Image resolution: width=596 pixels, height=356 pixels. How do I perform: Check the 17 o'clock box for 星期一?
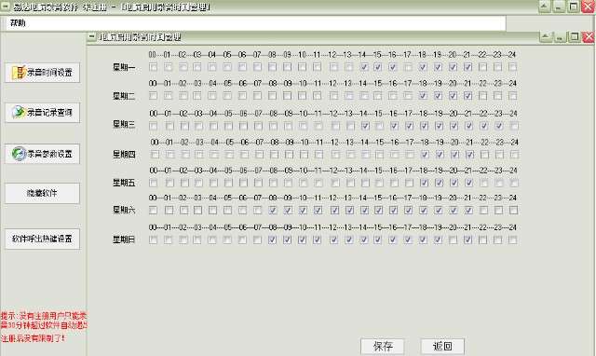coord(408,67)
